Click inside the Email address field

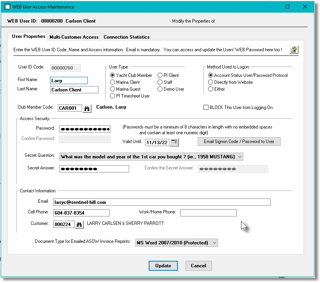[161, 202]
